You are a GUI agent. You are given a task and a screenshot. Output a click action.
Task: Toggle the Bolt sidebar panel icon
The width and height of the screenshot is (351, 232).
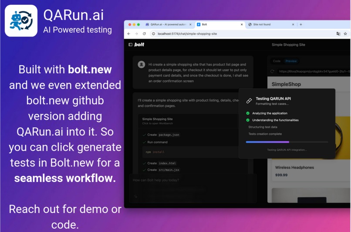pos(130,45)
